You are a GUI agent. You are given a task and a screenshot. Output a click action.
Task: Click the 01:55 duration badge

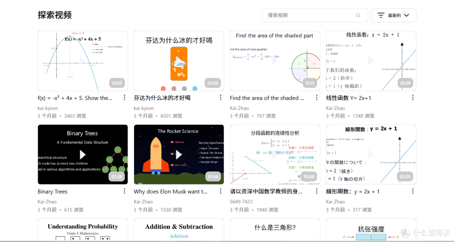(x=117, y=83)
